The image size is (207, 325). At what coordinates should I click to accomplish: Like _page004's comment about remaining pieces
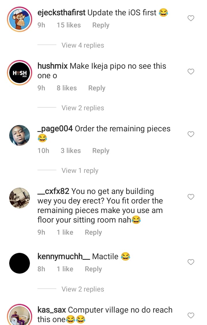pos(191,134)
